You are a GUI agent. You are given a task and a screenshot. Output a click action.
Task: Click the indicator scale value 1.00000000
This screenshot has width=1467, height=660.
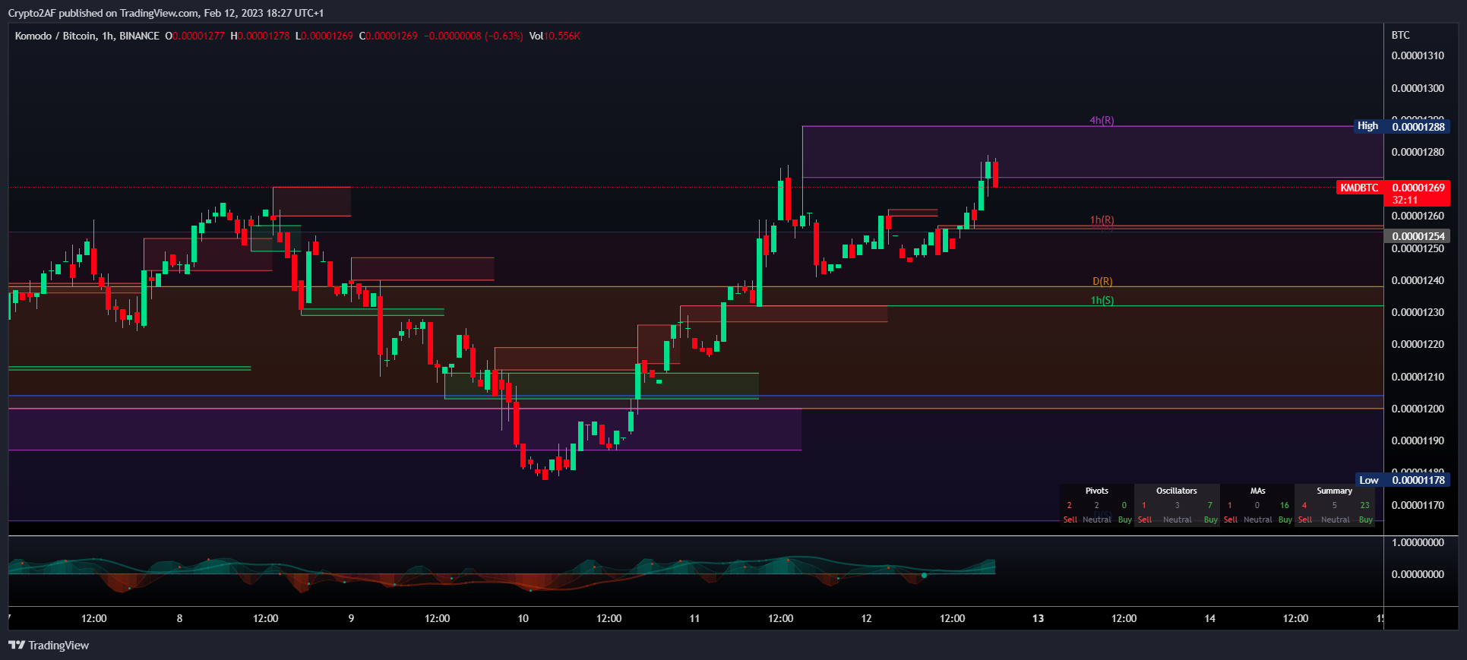click(x=1418, y=542)
